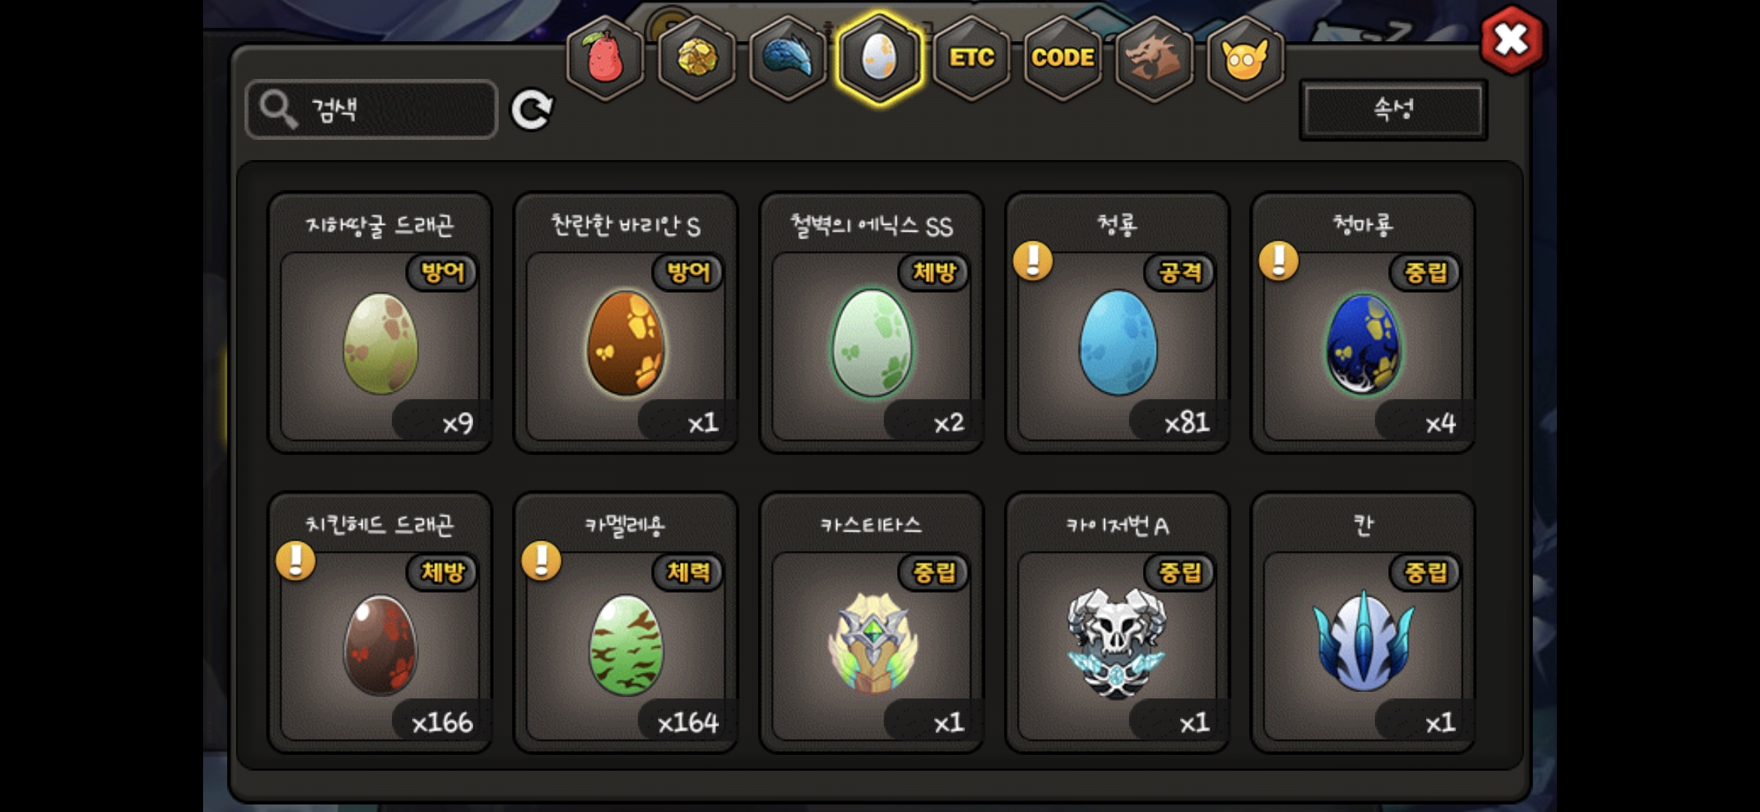Pick the 청마룡 blue-gold egg
1760x812 pixels.
1363,323
